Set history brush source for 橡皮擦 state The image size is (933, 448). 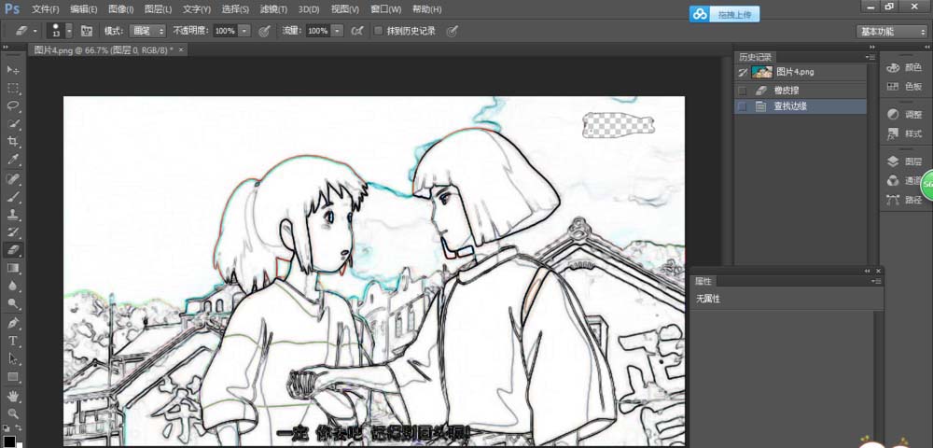pyautogui.click(x=742, y=91)
